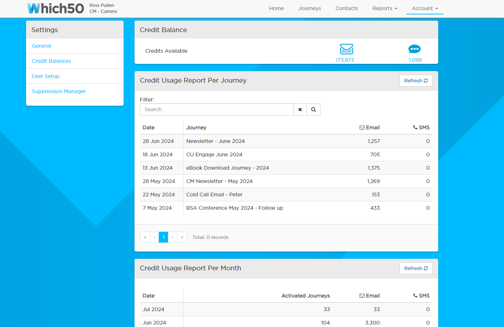Click email count 705
The width and height of the screenshot is (504, 327).
click(x=375, y=154)
